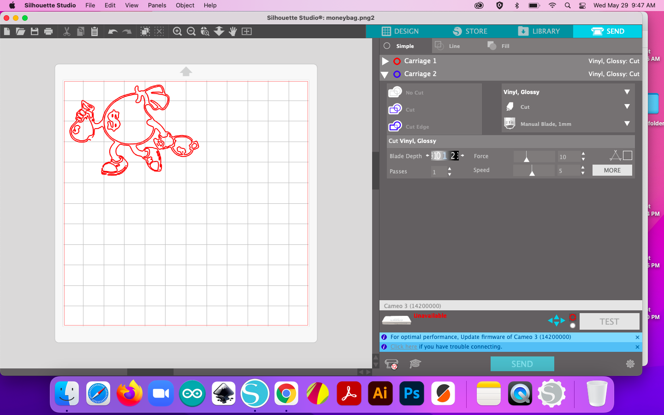Click the line segment overcut icon
This screenshot has height=415, width=664.
pyautogui.click(x=615, y=155)
